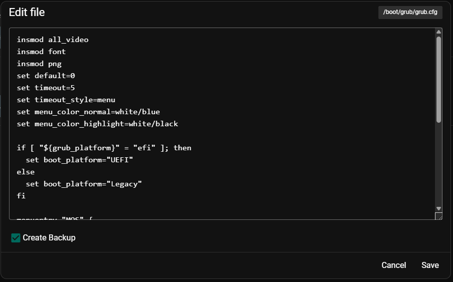
Task: Click the scrollbar down arrow
Action: 438,208
